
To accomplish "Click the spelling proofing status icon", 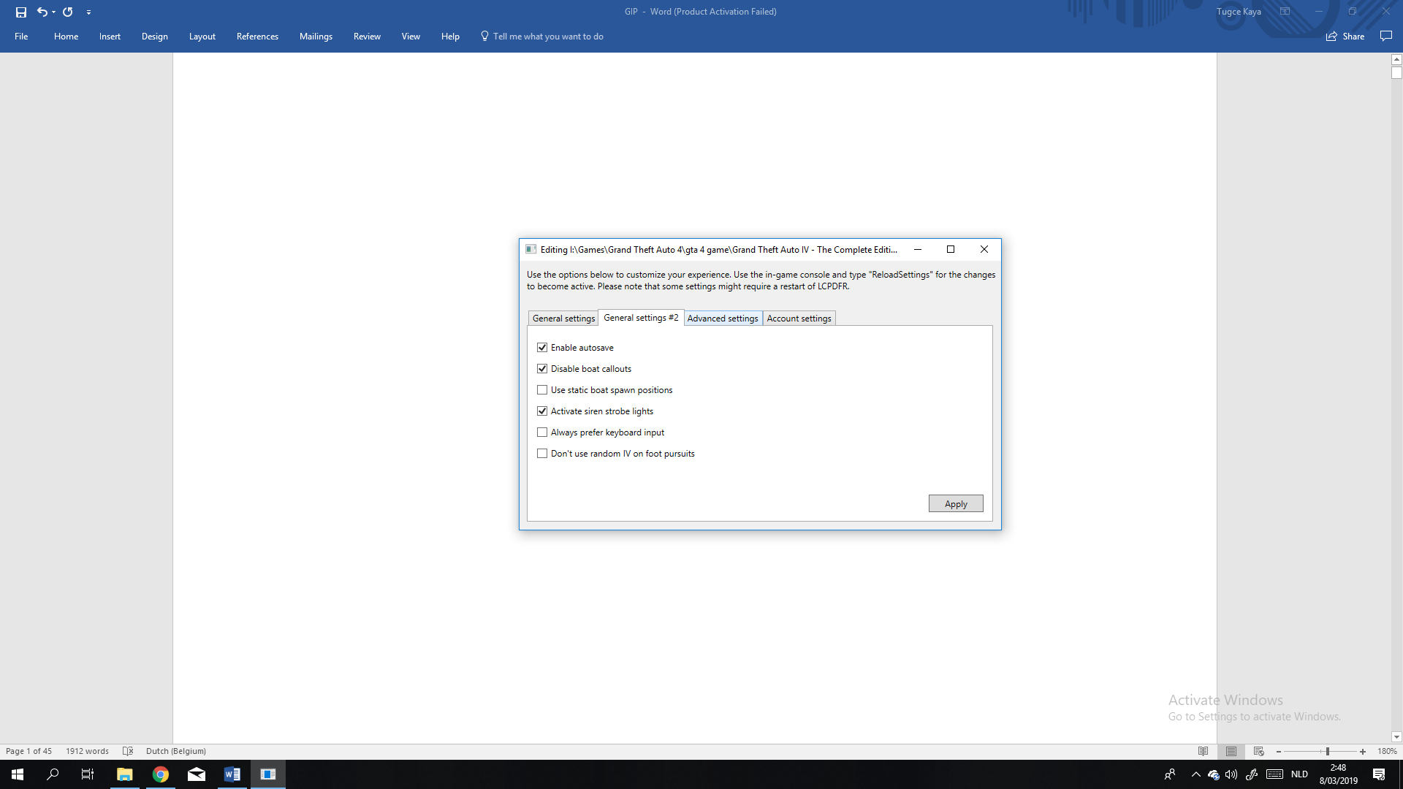I will tap(128, 751).
